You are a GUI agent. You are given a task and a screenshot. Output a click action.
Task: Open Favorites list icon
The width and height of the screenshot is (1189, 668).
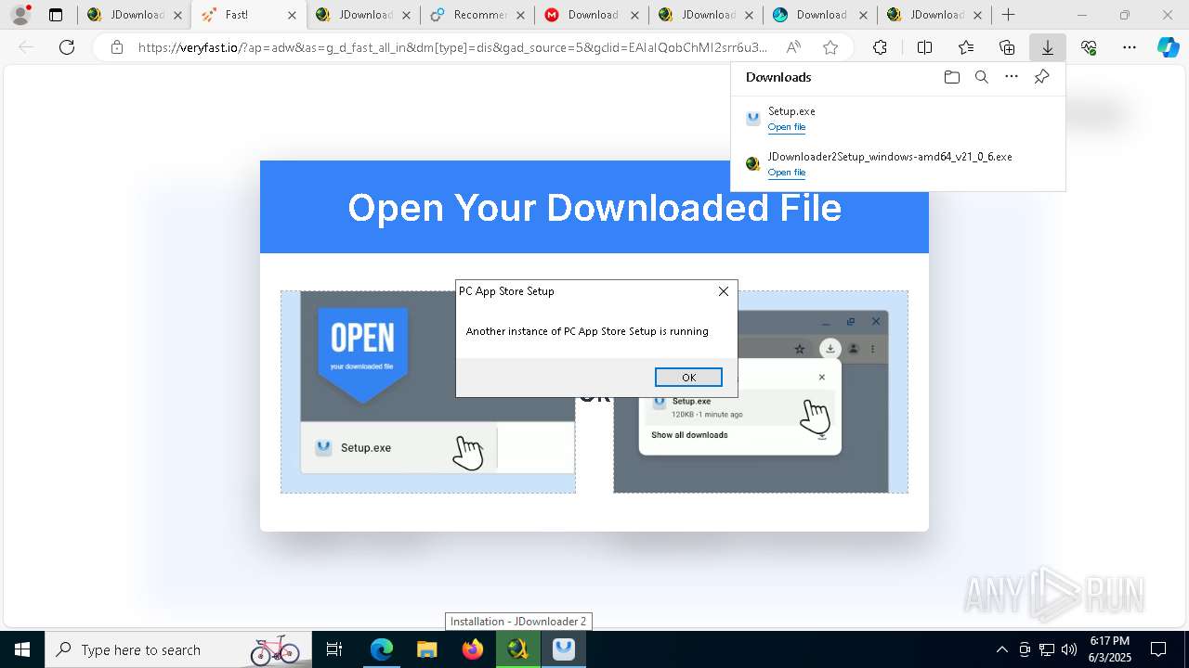(x=966, y=47)
